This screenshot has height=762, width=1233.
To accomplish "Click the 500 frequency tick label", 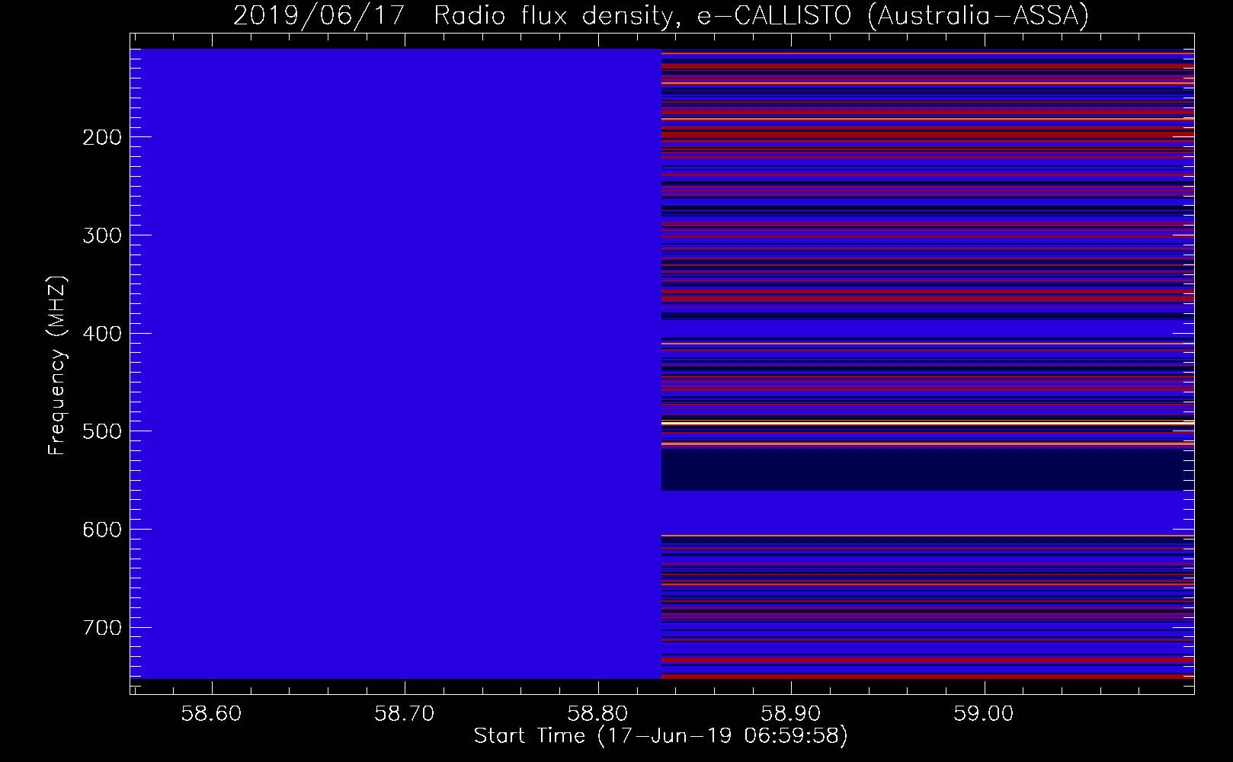I will [x=101, y=431].
